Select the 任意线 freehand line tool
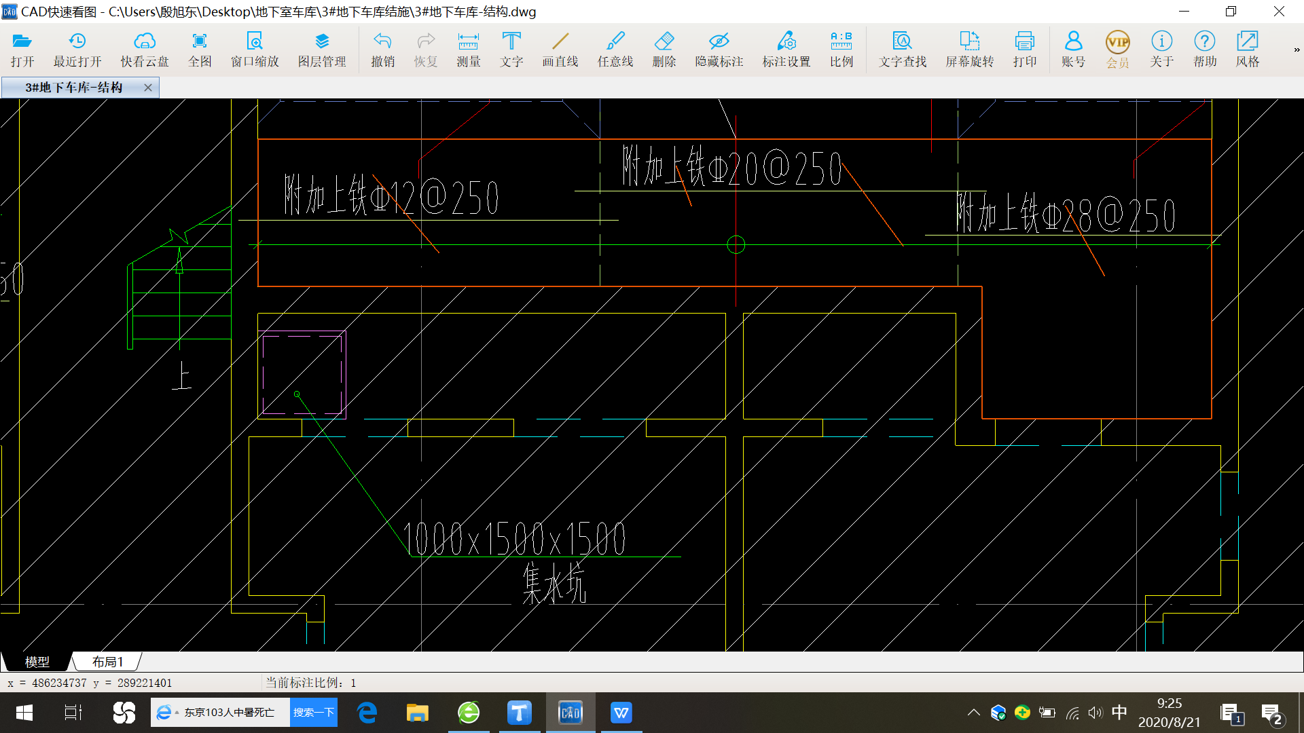 pyautogui.click(x=615, y=50)
